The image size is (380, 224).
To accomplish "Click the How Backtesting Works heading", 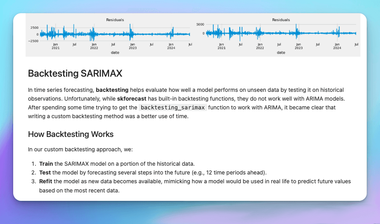I will pos(71,134).
